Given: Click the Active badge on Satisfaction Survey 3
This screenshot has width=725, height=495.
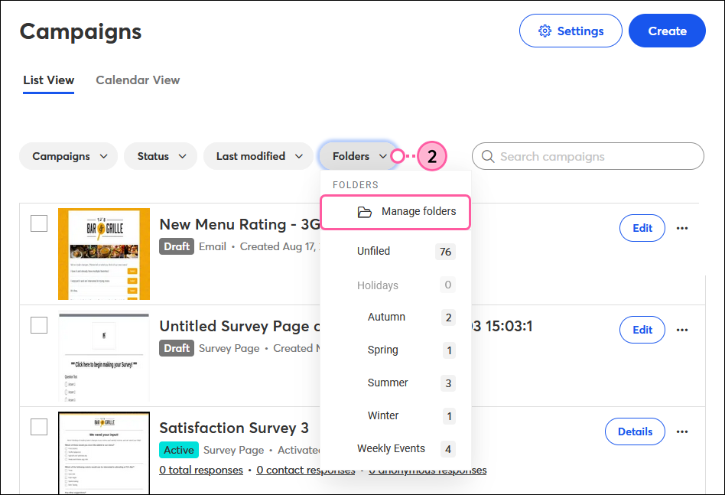Looking at the screenshot, I should 179,450.
